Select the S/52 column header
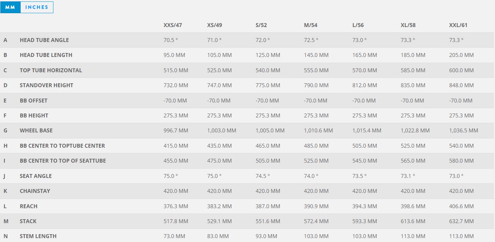The height and width of the screenshot is (242, 495). [261, 25]
